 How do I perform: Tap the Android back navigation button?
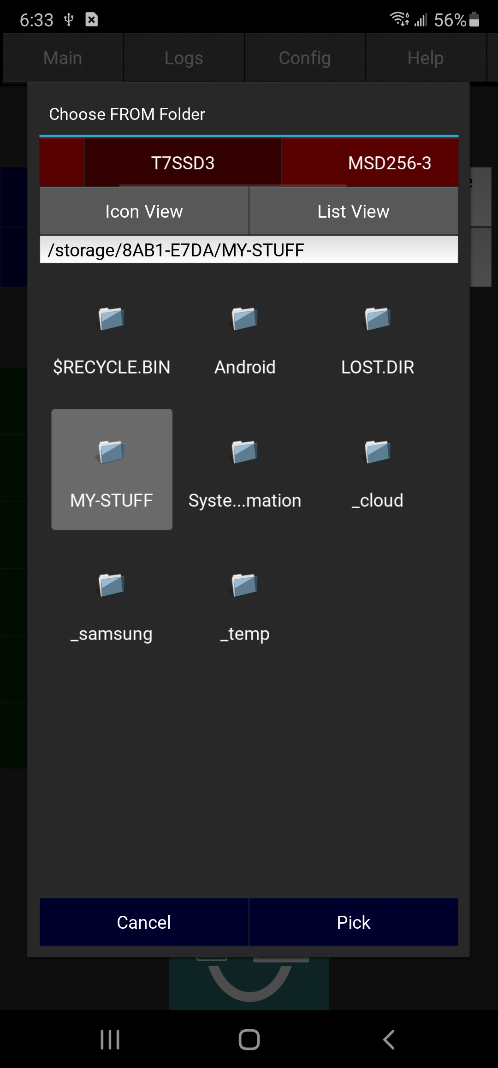pyautogui.click(x=389, y=1039)
